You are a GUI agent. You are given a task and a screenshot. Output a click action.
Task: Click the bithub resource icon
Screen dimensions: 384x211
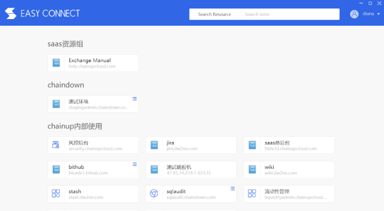click(56, 169)
